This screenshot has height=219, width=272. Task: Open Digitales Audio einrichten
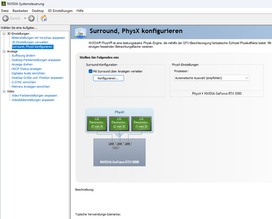click(x=28, y=73)
